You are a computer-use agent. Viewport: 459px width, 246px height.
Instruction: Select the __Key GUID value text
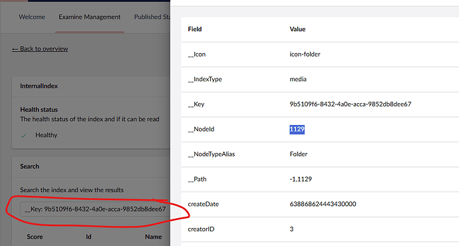tap(351, 104)
